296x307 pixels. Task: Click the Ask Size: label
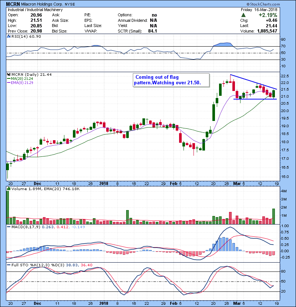(x=60, y=20)
